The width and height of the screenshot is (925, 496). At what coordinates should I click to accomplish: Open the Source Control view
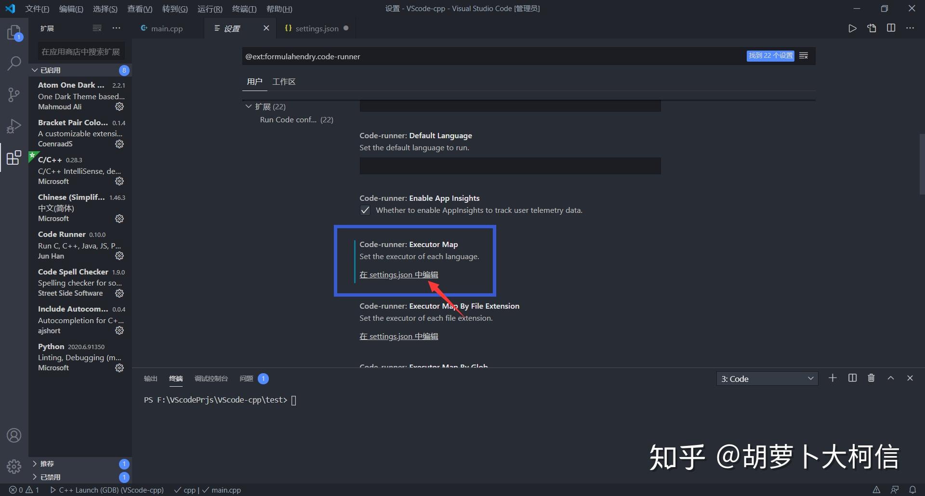tap(14, 94)
